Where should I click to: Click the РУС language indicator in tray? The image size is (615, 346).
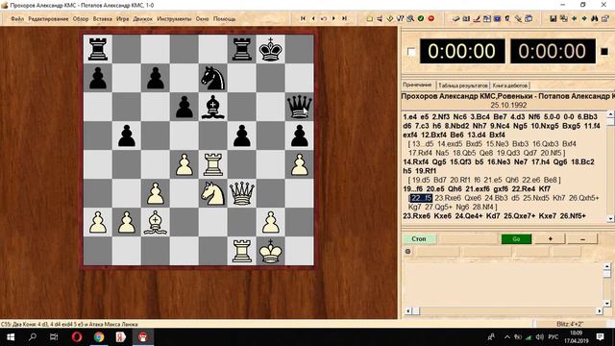pyautogui.click(x=553, y=337)
